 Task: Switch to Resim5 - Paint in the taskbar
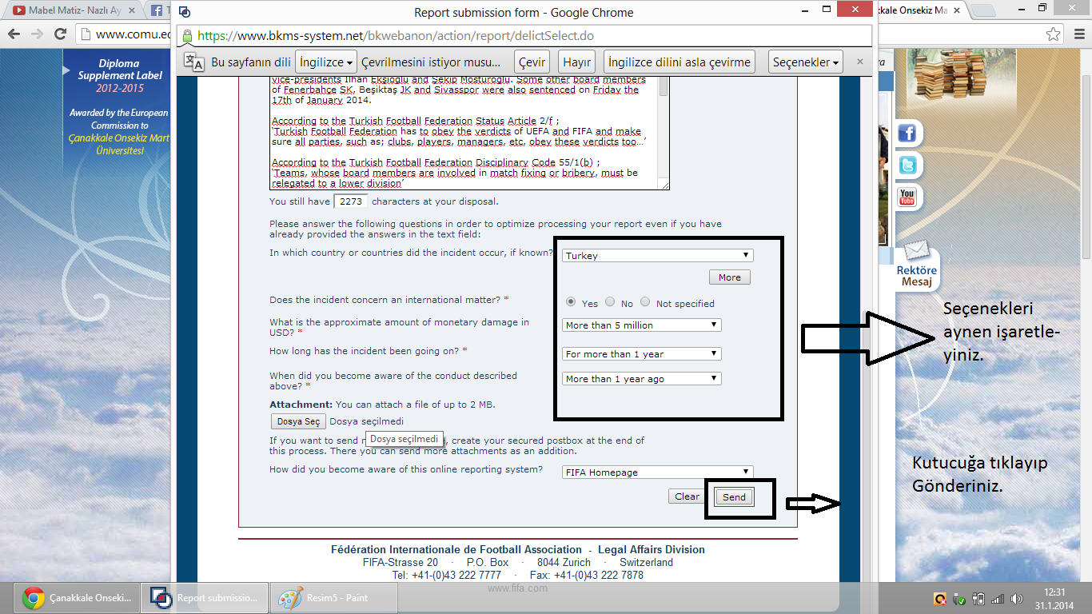tap(334, 597)
